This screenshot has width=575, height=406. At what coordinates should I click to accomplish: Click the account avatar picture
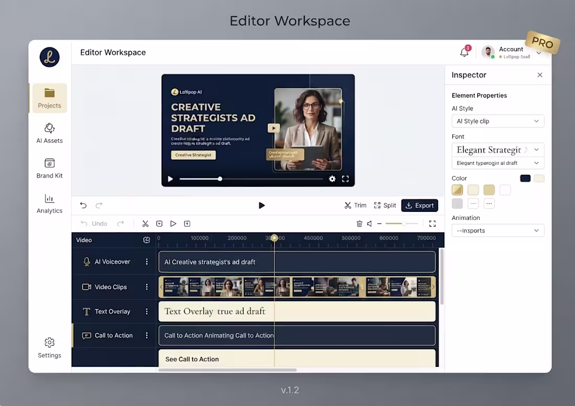[488, 52]
